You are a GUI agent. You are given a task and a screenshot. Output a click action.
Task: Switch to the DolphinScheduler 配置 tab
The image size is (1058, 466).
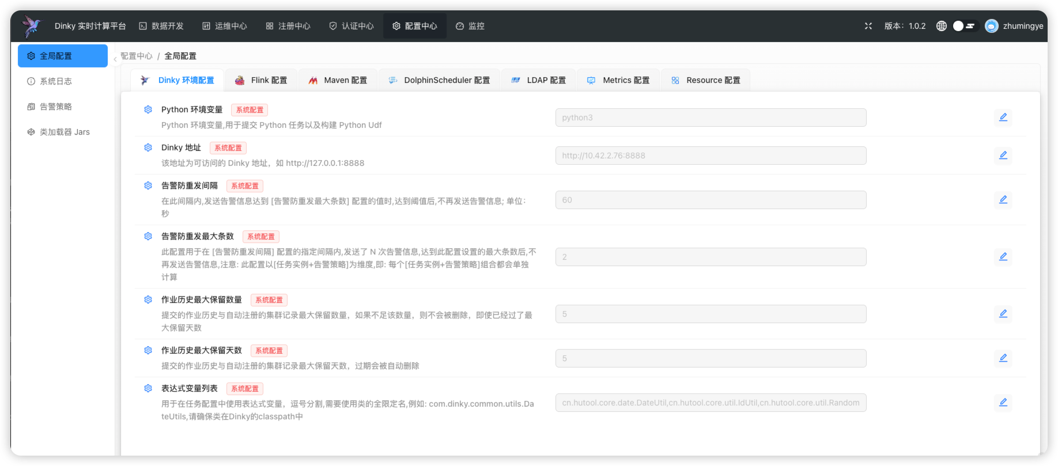pos(439,80)
